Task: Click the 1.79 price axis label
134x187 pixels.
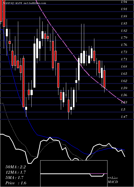Action: pos(124,38)
